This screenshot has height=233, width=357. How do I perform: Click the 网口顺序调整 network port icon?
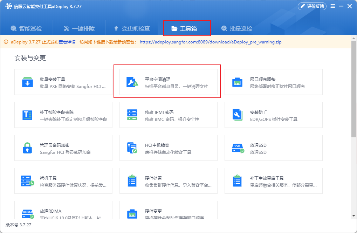(x=237, y=82)
